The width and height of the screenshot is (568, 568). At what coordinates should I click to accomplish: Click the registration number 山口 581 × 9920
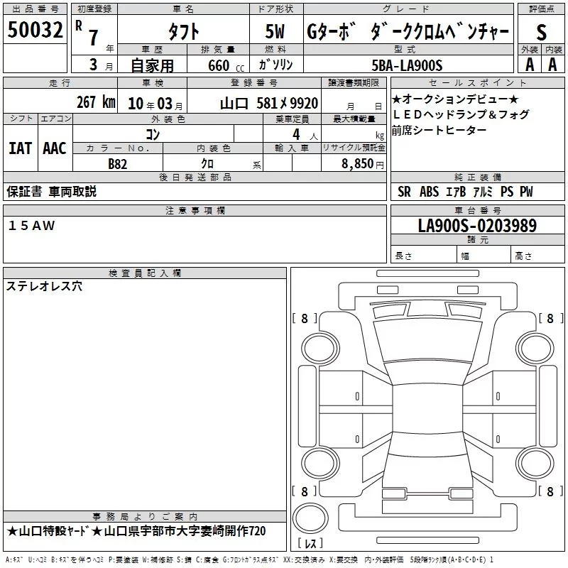[x=268, y=102]
